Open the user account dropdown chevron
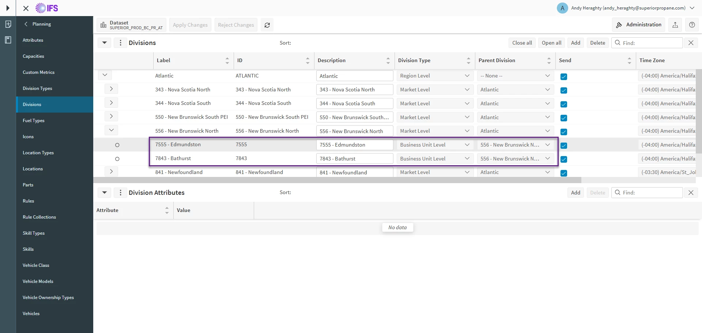702x333 pixels. [692, 8]
